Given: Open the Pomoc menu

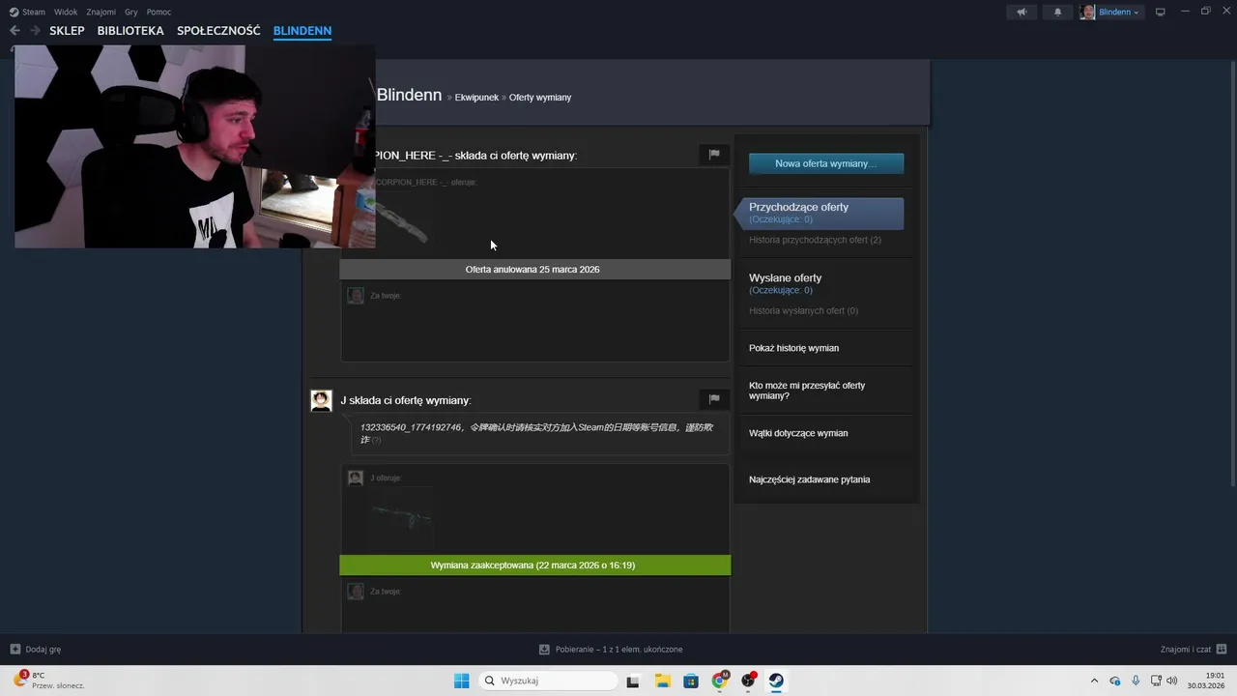Looking at the screenshot, I should (158, 12).
